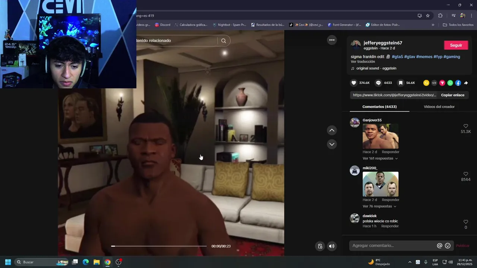Open more share options arrow
This screenshot has width=477, height=268.
tap(466, 83)
